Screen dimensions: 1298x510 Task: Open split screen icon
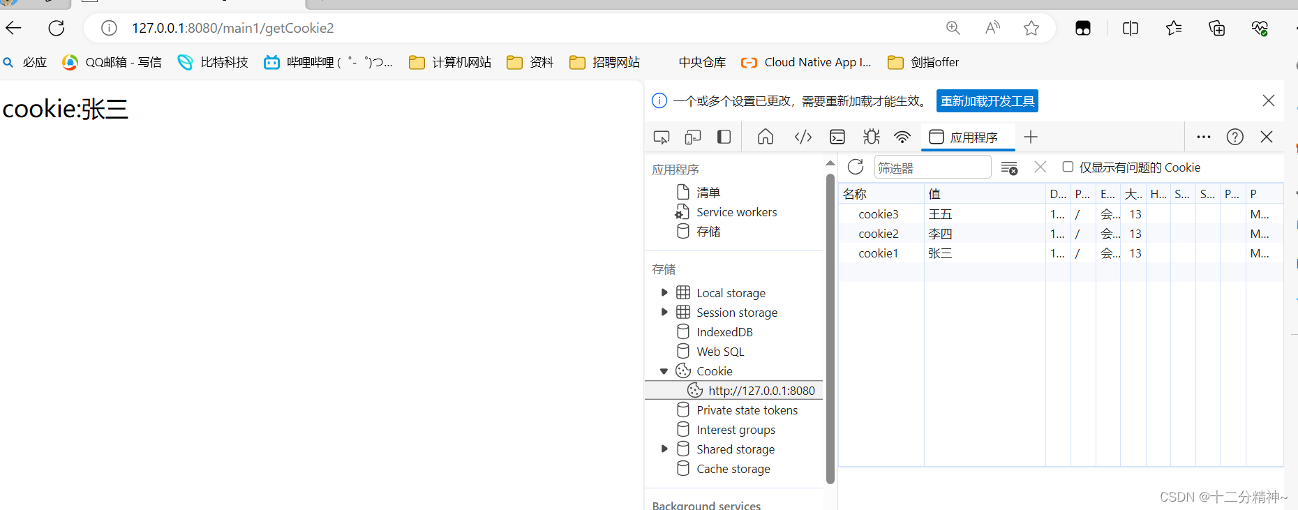coord(1131,28)
